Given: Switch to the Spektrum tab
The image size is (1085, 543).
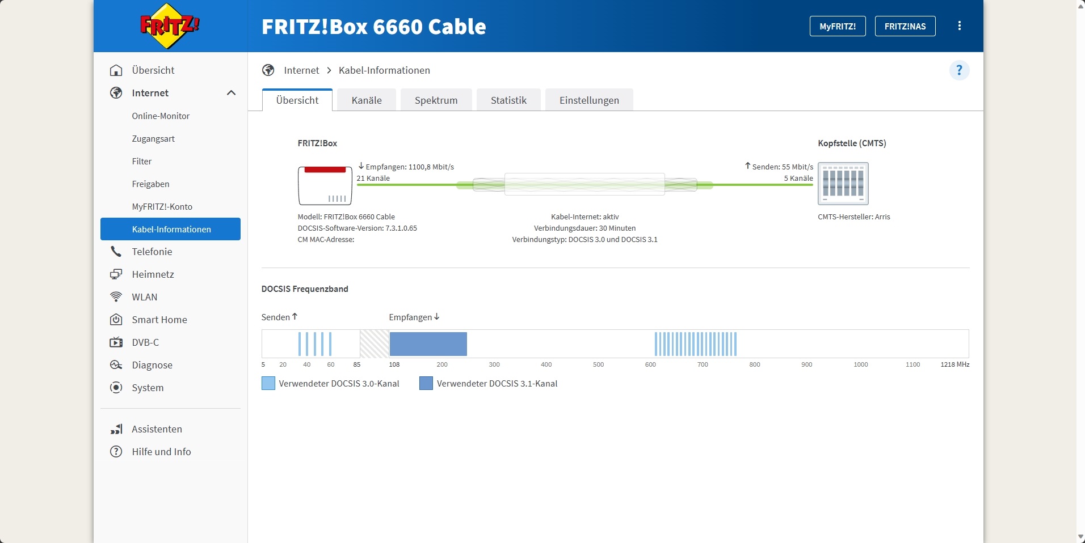Looking at the screenshot, I should [435, 100].
